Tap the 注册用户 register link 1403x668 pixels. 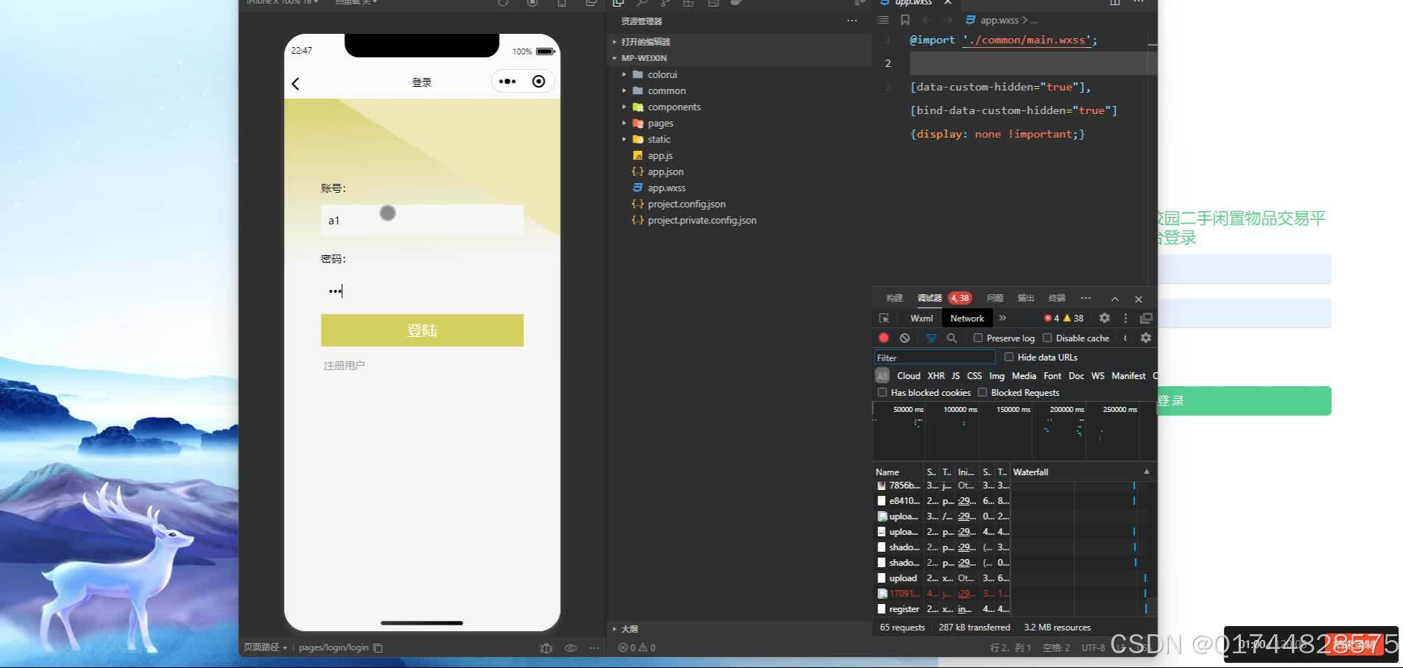(344, 366)
